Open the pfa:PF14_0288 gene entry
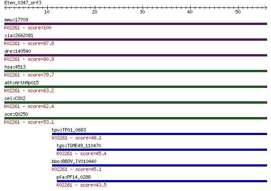The width and height of the screenshot is (271, 191). (73, 177)
